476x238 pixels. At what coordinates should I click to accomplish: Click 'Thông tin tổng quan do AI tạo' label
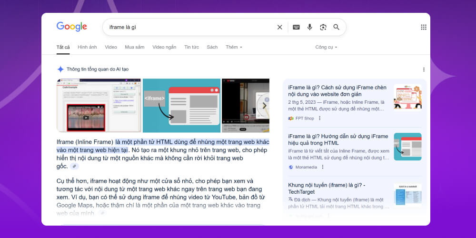pos(98,69)
